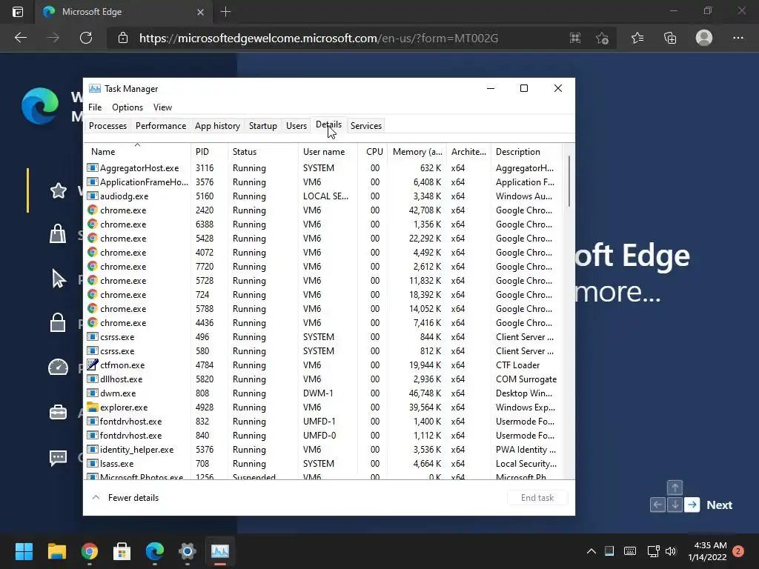Screen dimensions: 759x569
Task: Open Task Manager View menu
Action: coord(162,107)
